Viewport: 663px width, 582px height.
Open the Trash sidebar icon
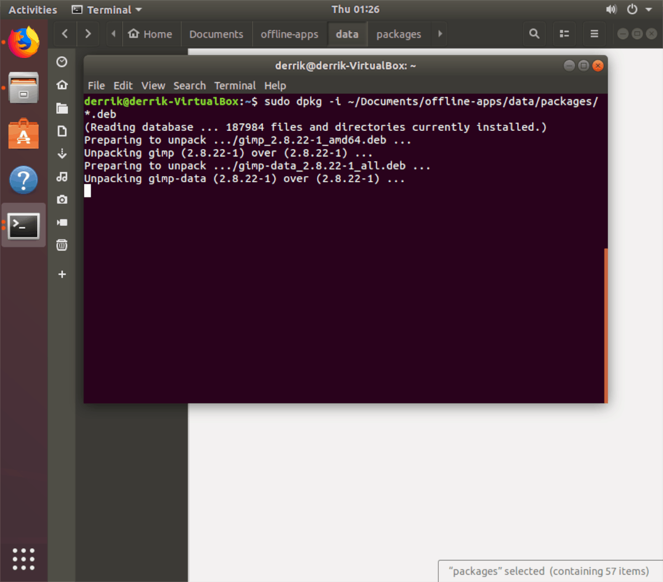click(62, 245)
